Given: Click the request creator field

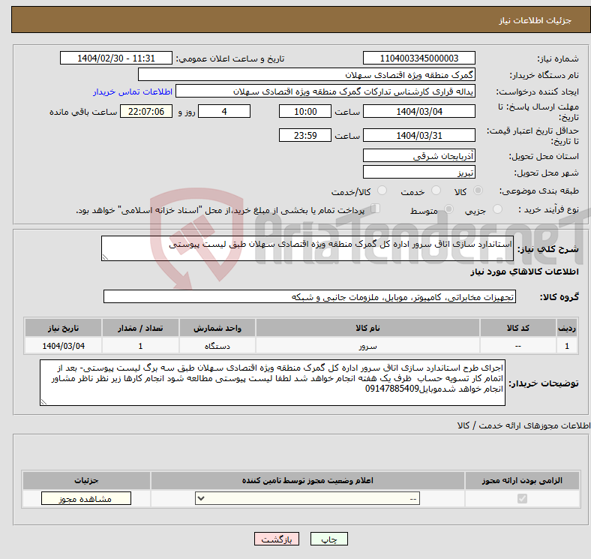Looking at the screenshot, I should click(x=325, y=92).
